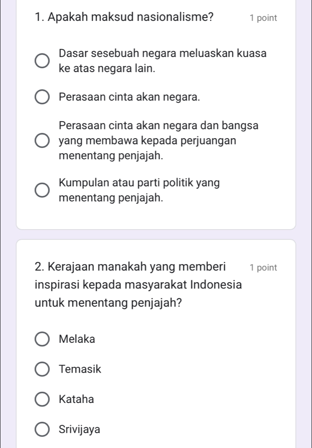Click the '1 point' label of question 1
This screenshot has height=448, width=312.
coord(263,18)
